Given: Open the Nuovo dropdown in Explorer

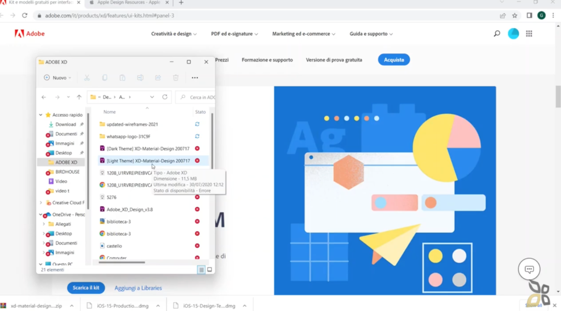Looking at the screenshot, I should click(x=57, y=78).
